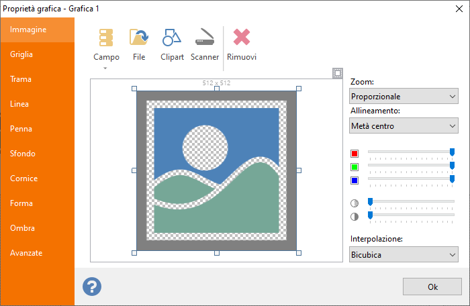Expand the Campo dropdown arrow

point(106,68)
